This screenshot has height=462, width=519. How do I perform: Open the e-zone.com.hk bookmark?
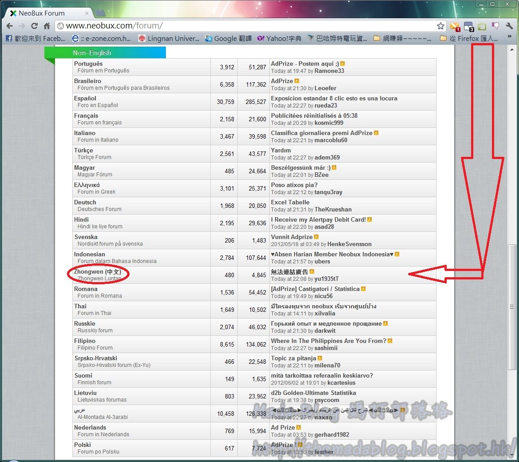[101, 39]
